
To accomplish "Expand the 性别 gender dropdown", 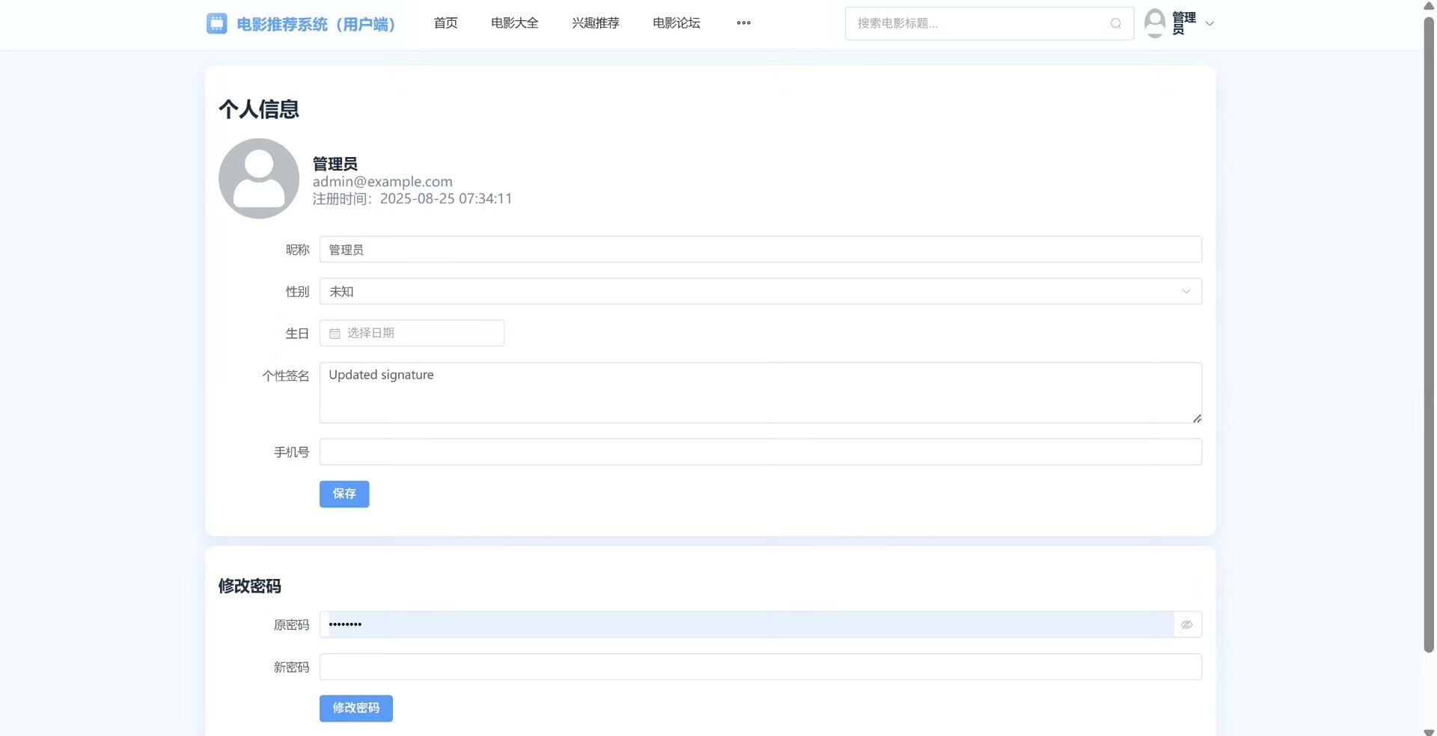I will [760, 292].
